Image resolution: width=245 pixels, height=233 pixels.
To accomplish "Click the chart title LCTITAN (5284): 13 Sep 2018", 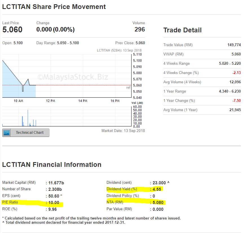I will (x=119, y=50).
